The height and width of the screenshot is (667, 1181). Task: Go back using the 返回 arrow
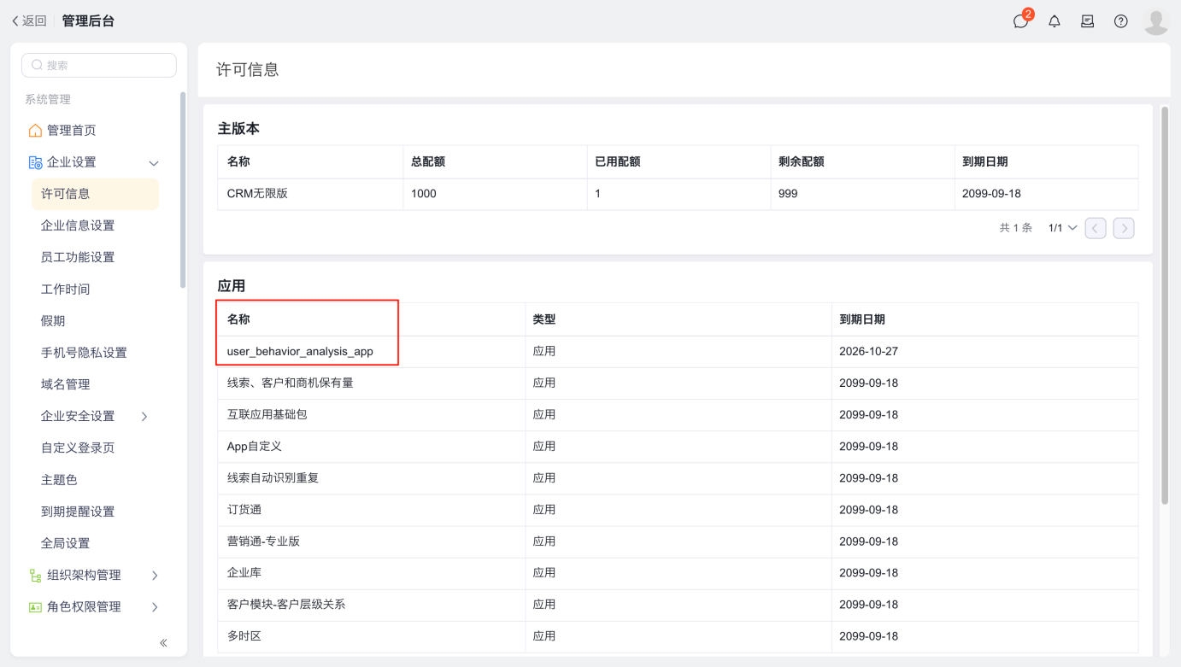click(x=29, y=20)
